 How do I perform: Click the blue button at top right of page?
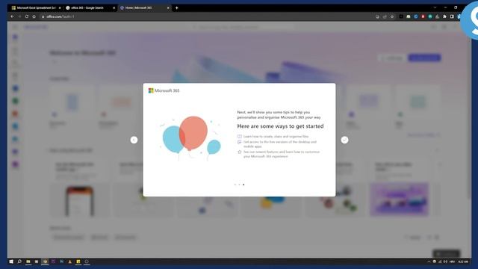(x=424, y=58)
